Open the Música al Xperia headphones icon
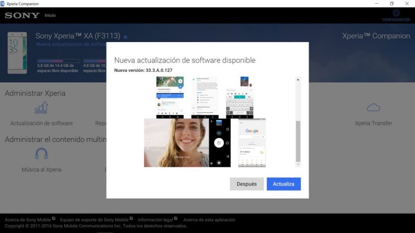The height and width of the screenshot is (233, 415). coord(41,155)
